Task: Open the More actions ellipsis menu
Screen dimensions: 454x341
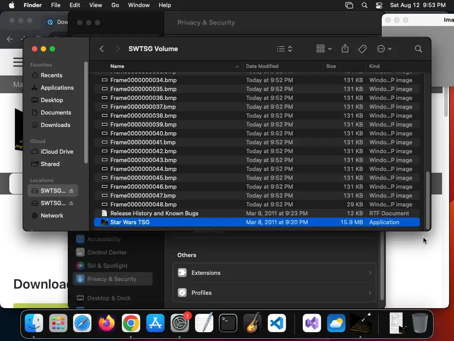Action: click(x=384, y=49)
